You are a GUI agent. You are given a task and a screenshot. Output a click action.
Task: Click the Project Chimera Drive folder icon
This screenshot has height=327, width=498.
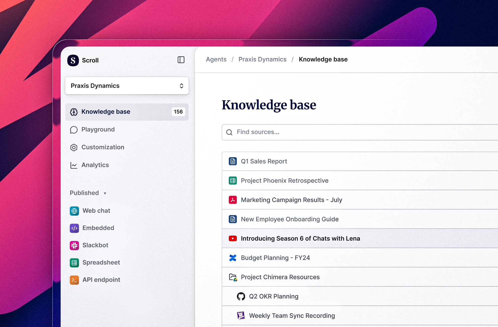[x=233, y=278]
